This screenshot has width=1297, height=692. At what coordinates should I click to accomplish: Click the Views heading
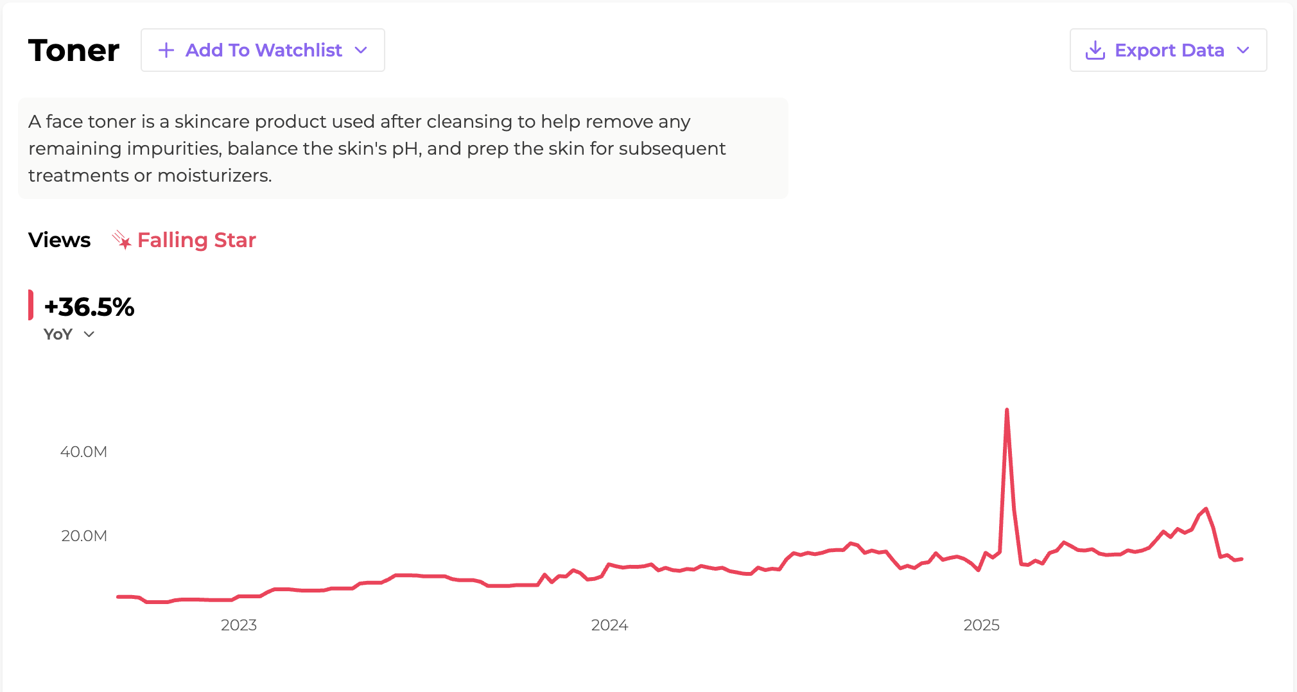click(x=60, y=240)
